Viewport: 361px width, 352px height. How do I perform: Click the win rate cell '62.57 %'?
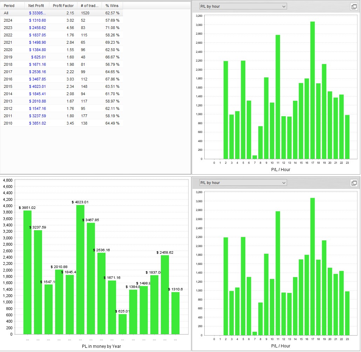[x=113, y=13]
